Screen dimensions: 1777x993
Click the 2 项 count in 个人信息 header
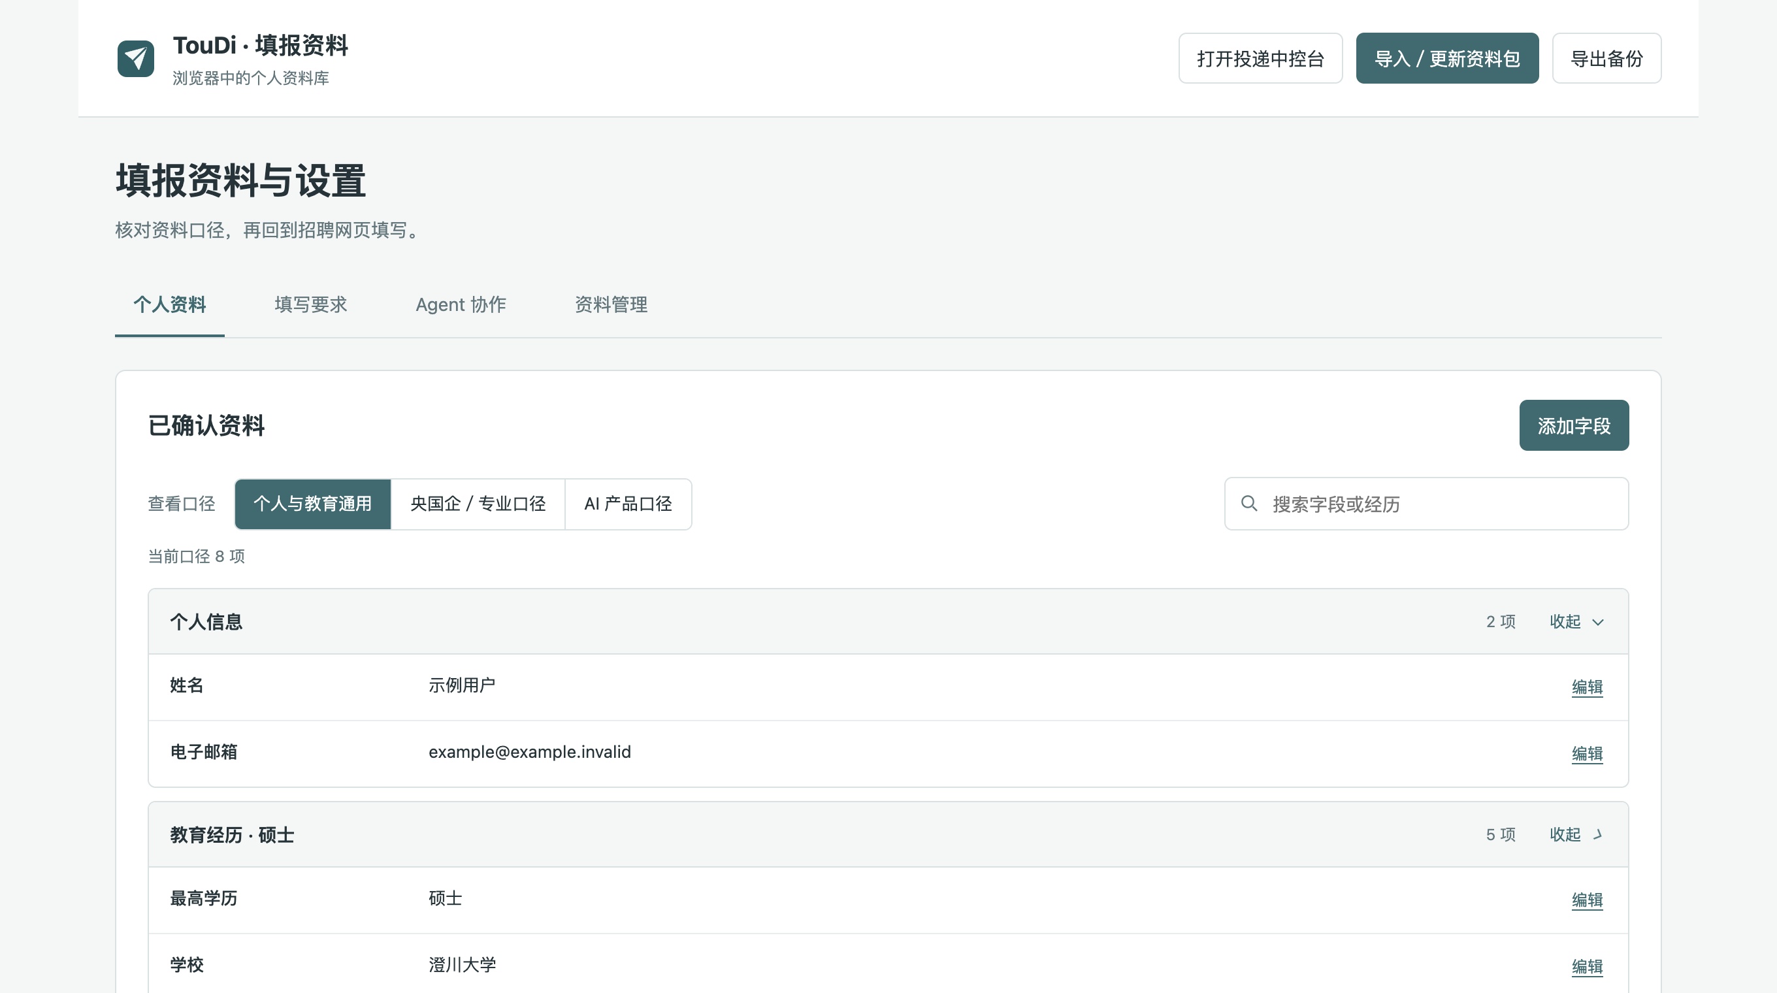pyautogui.click(x=1501, y=622)
